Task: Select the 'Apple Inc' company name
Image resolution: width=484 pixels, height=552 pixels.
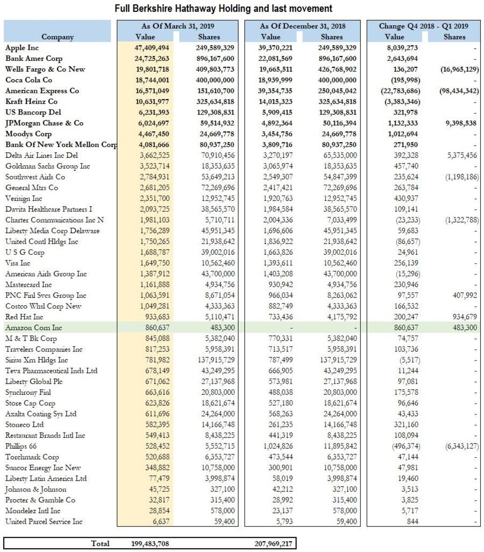Action: (22, 48)
